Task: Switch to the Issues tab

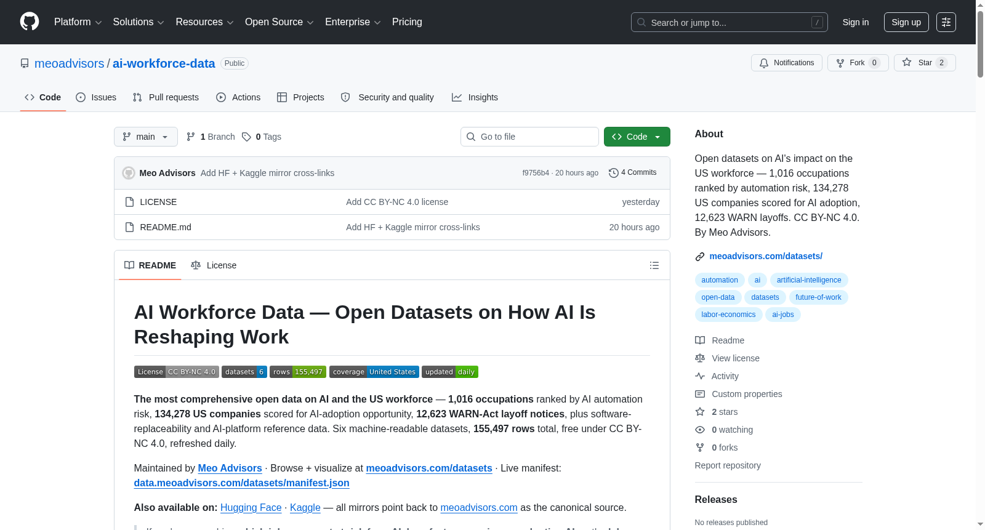Action: 96,97
